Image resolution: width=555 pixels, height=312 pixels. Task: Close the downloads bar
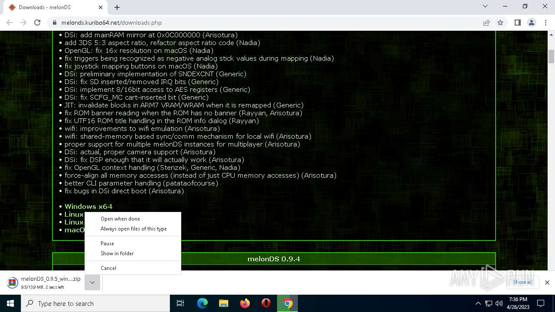(x=547, y=283)
